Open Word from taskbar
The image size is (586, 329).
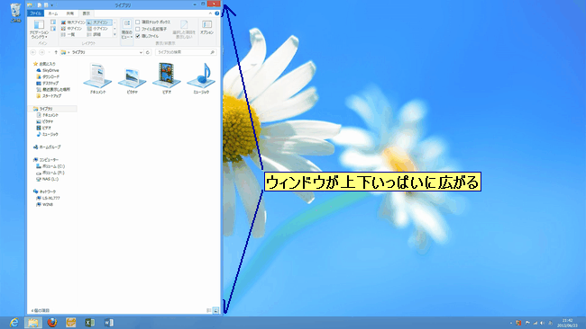(108, 323)
